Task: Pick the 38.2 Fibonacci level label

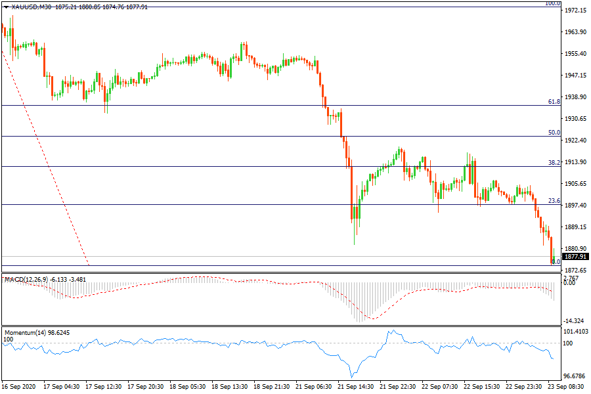Action: (554, 162)
